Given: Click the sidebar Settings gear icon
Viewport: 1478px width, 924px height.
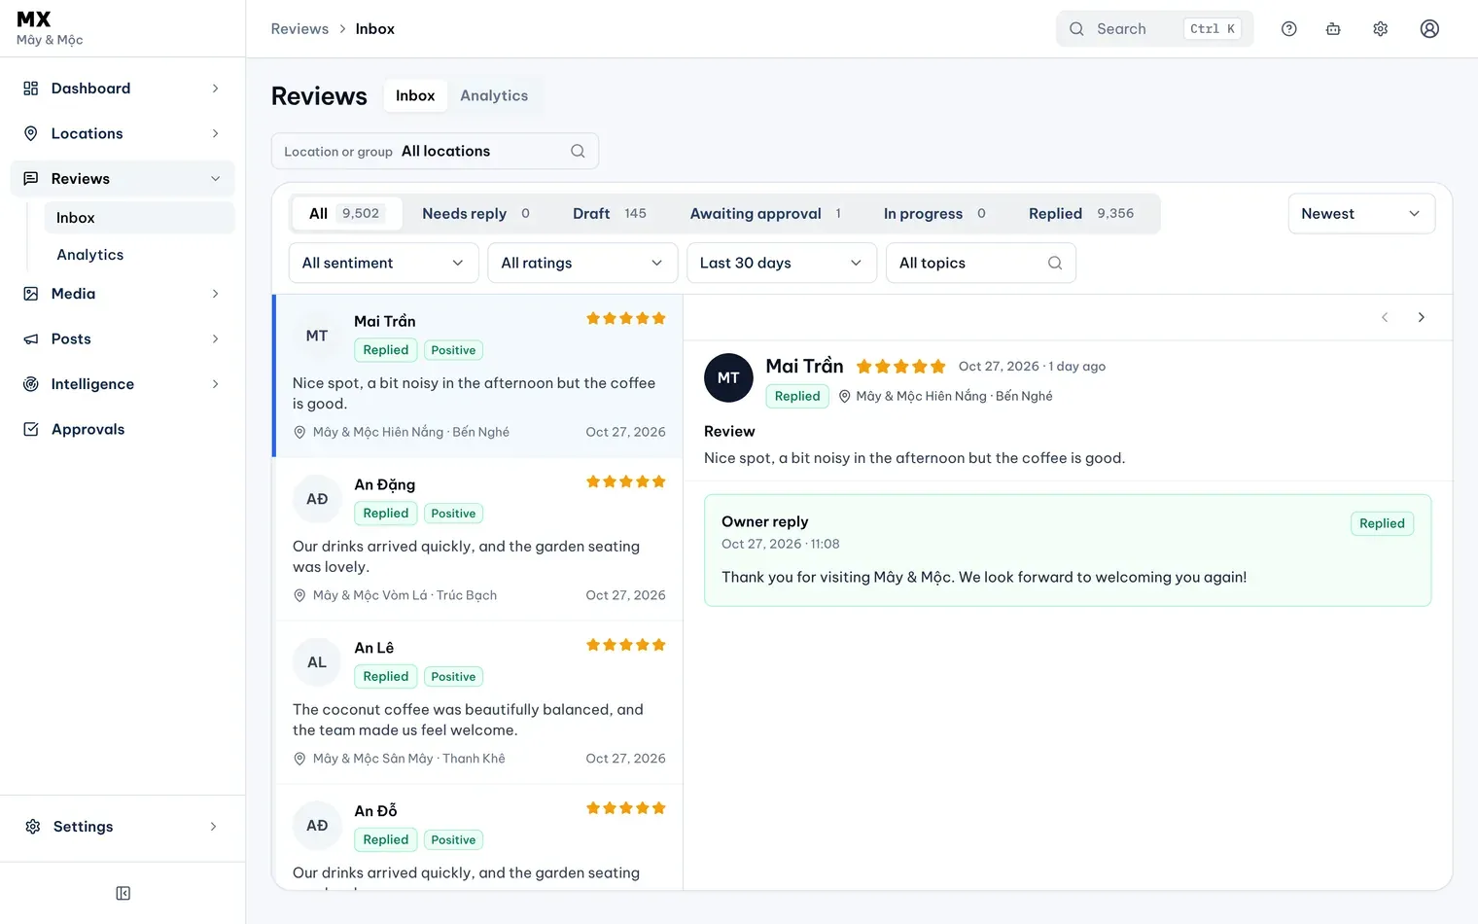Looking at the screenshot, I should click(33, 827).
